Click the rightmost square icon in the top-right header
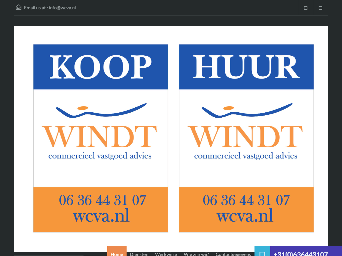The width and height of the screenshot is (342, 256). tap(320, 8)
